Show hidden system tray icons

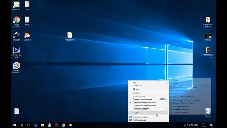[x=185, y=125]
